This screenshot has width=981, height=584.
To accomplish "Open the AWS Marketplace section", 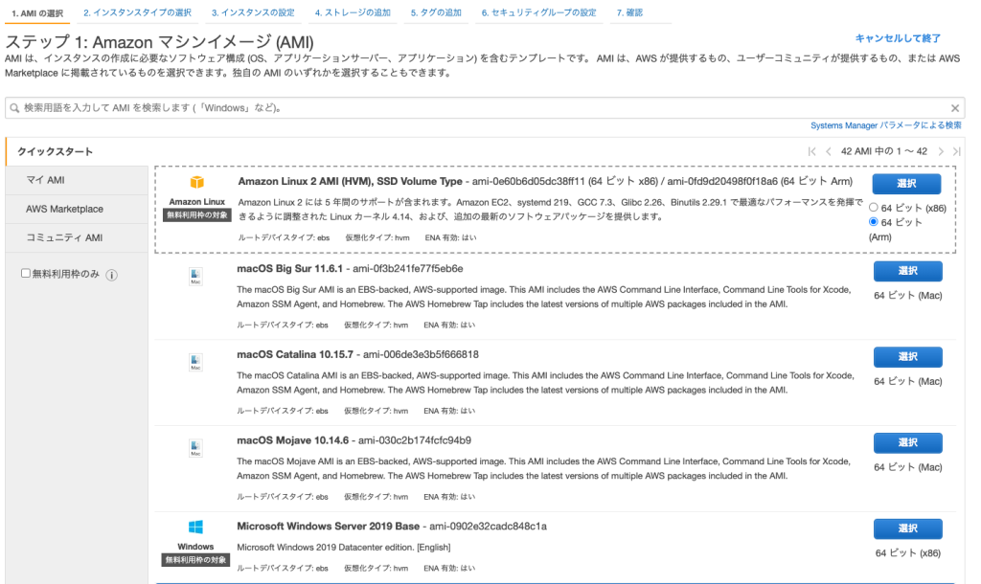I will tap(77, 209).
